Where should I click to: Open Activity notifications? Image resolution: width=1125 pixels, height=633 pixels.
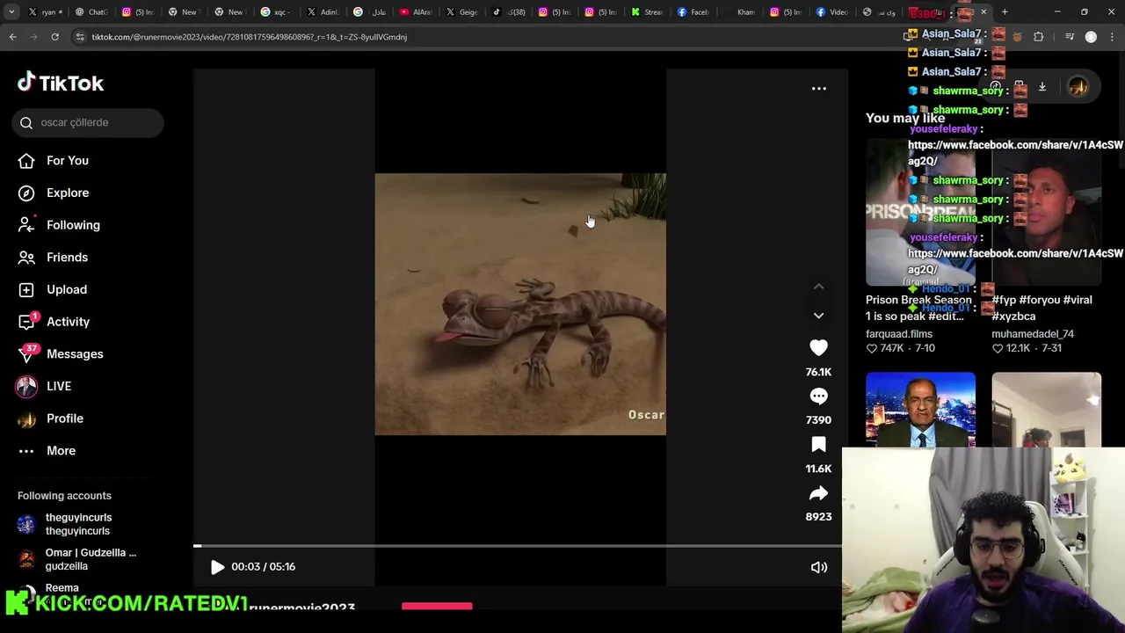tap(68, 322)
